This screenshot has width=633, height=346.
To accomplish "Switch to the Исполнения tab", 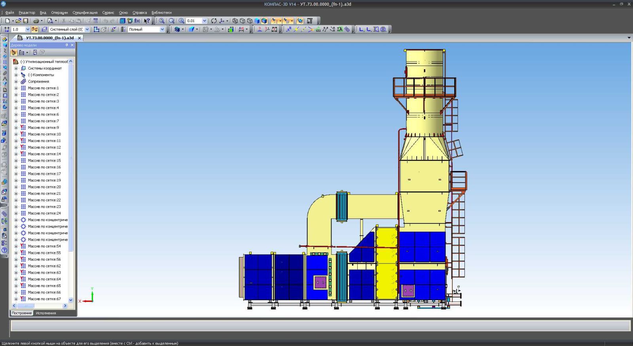I will click(46, 313).
